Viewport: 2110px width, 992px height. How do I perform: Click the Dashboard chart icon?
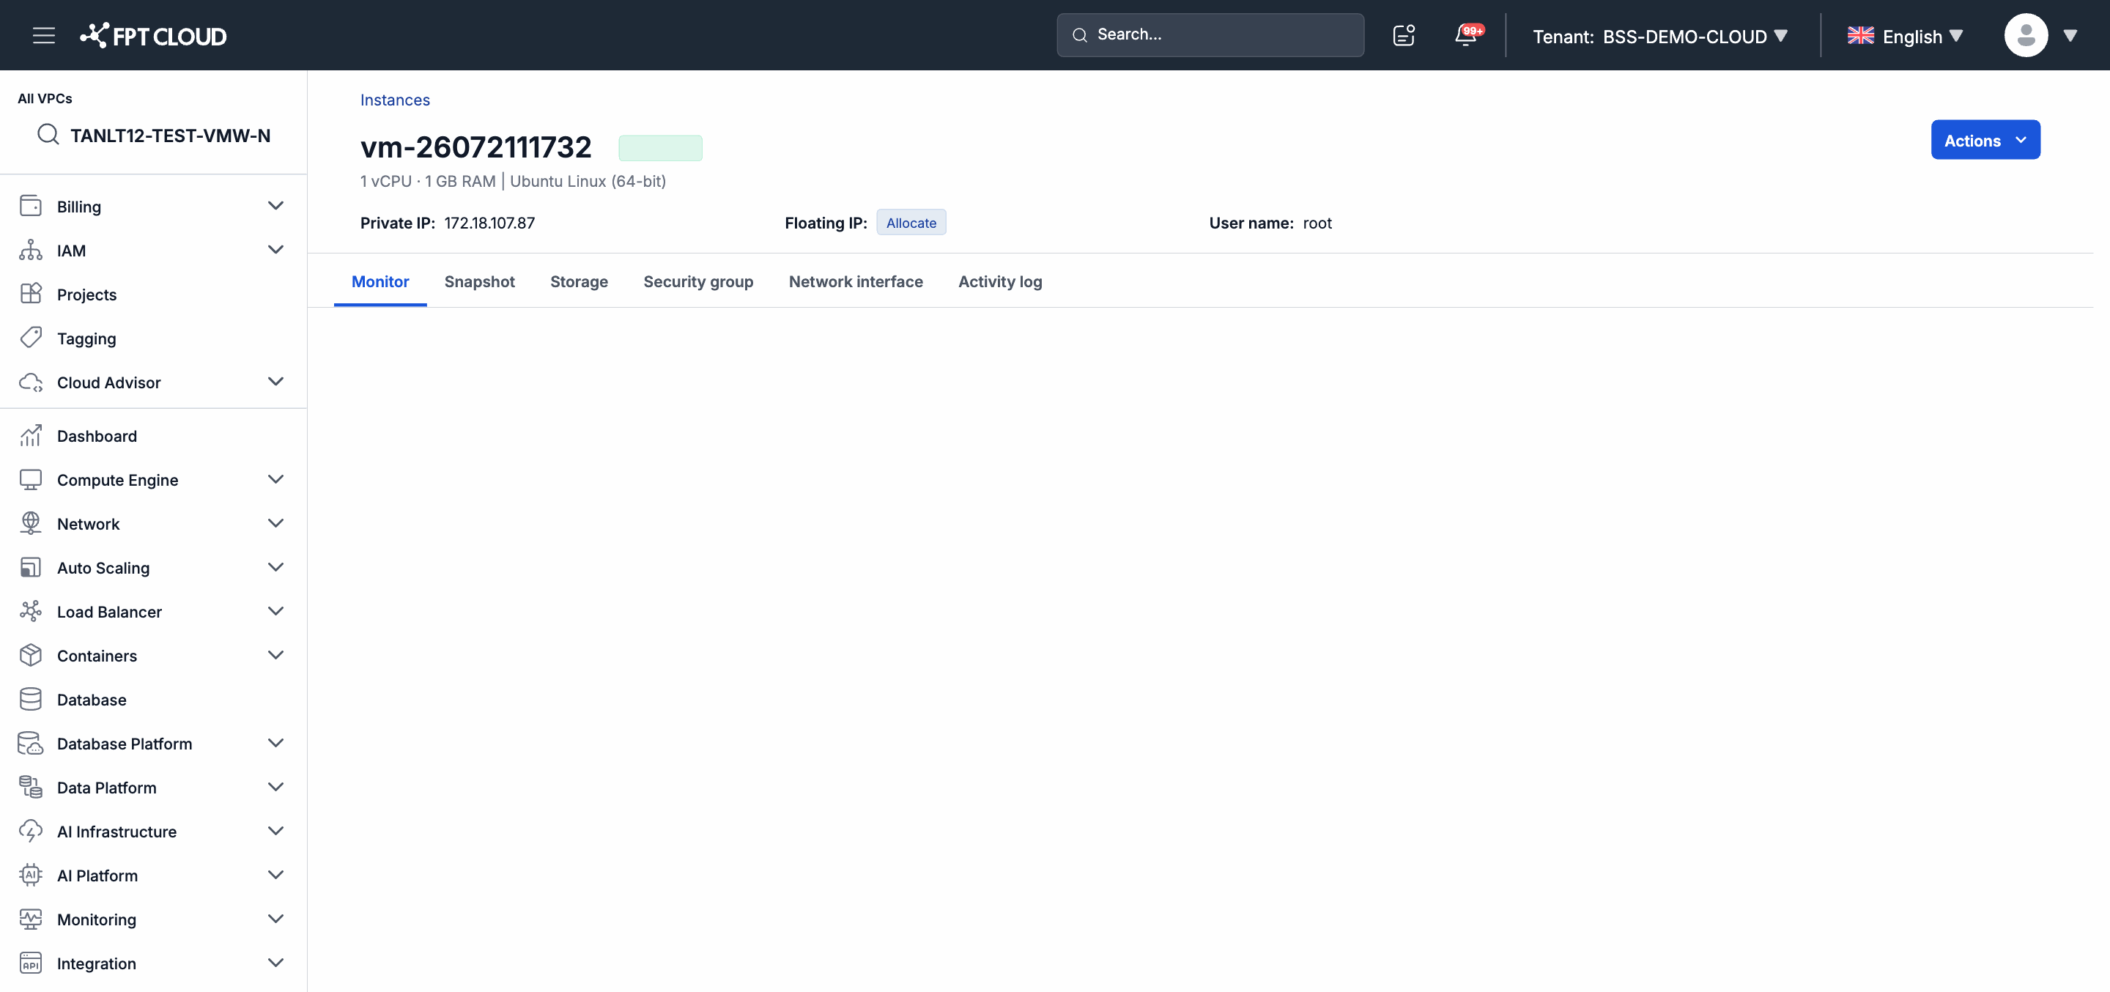(x=30, y=435)
